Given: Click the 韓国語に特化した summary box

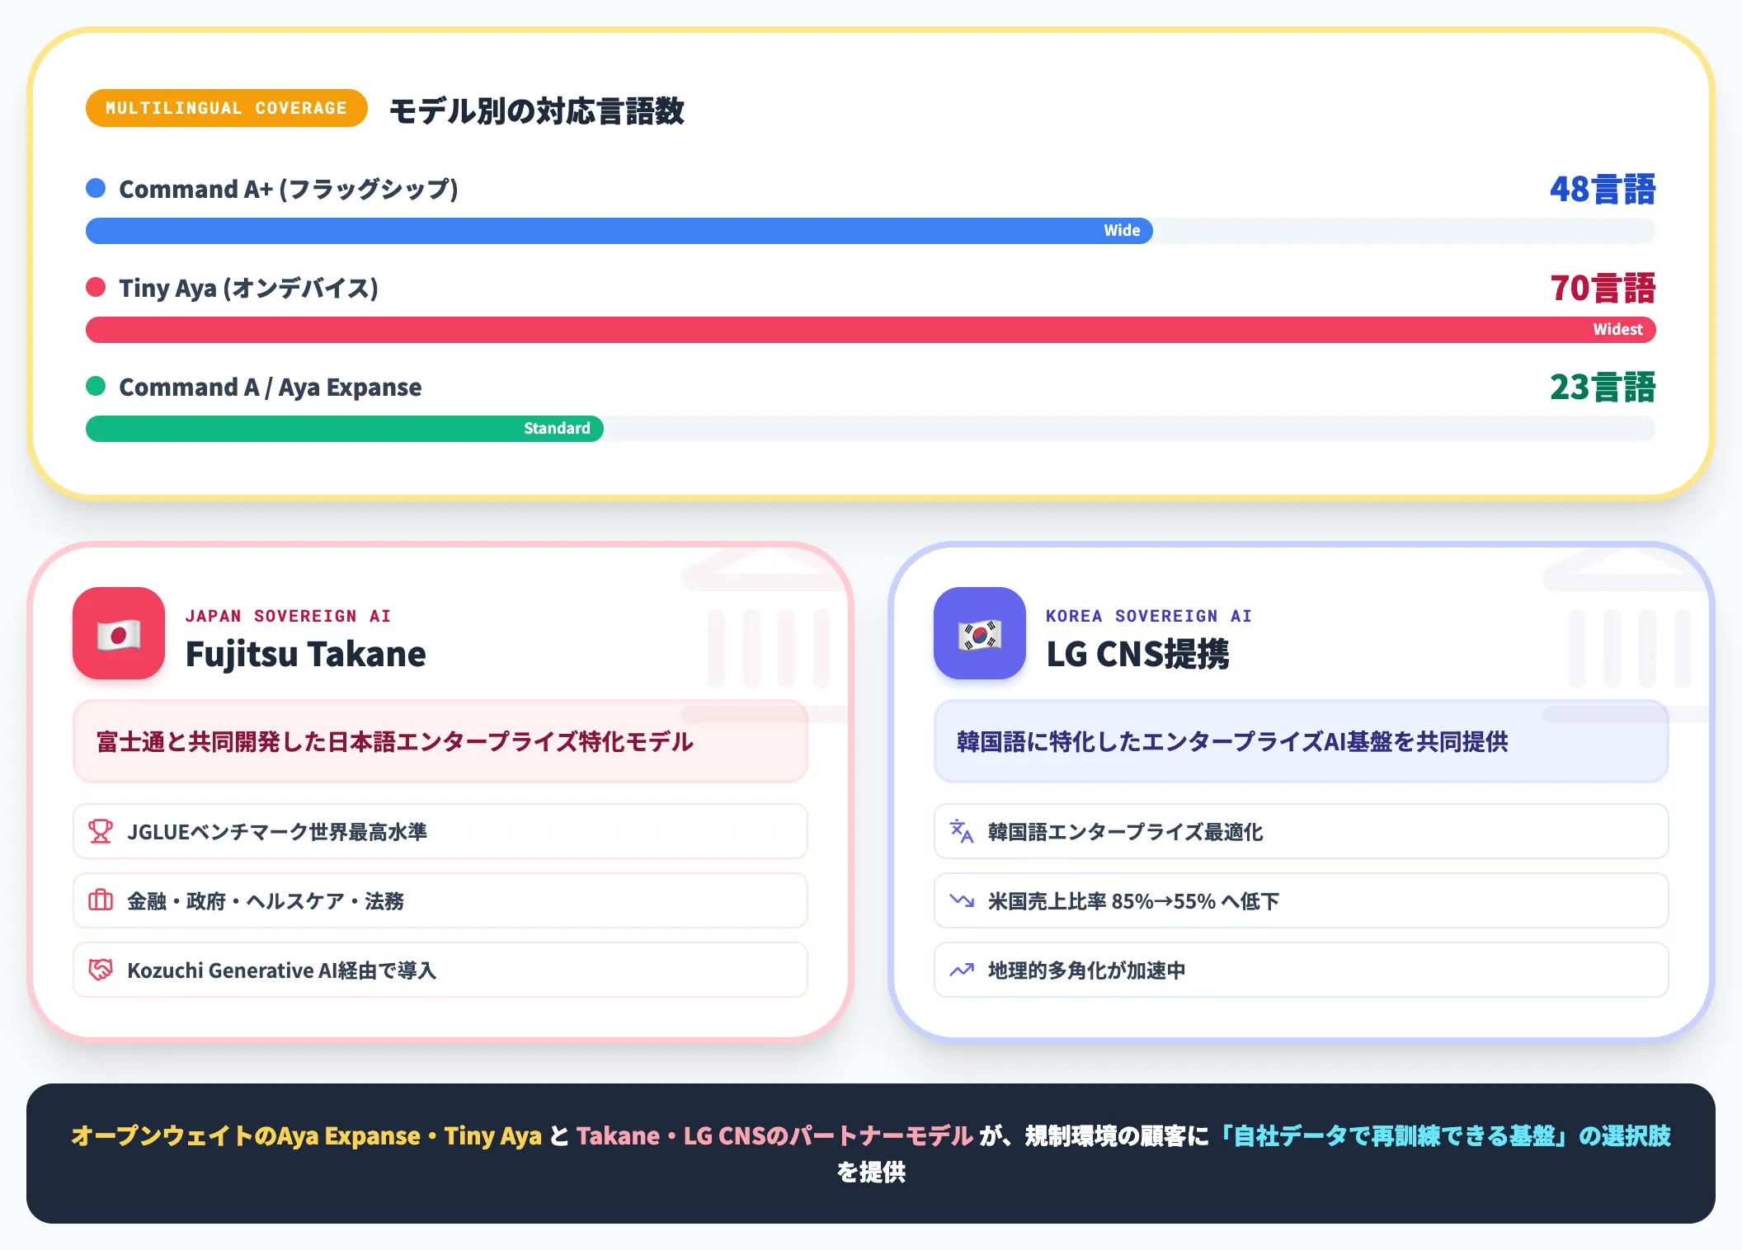Looking at the screenshot, I should [1302, 741].
